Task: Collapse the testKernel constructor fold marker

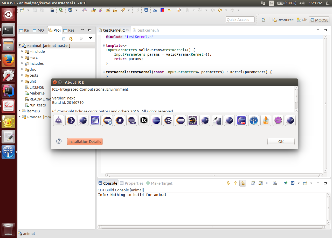Action: (x=103, y=72)
